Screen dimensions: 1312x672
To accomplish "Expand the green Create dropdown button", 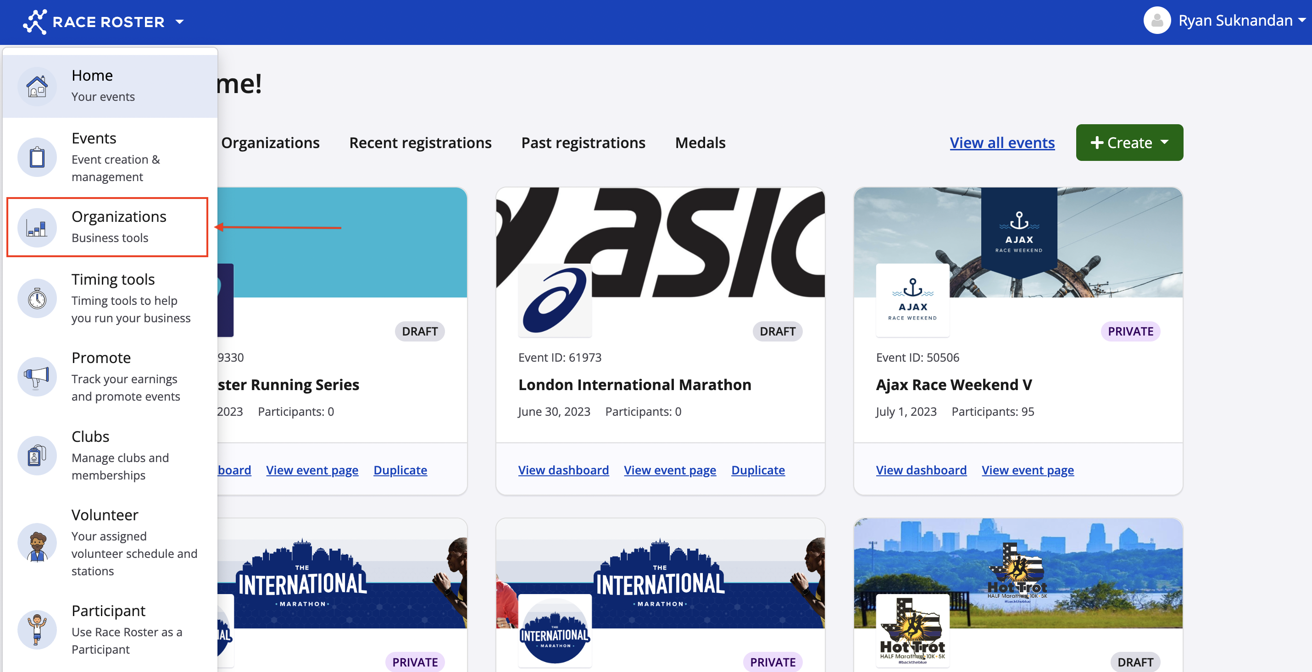I will (x=1129, y=143).
